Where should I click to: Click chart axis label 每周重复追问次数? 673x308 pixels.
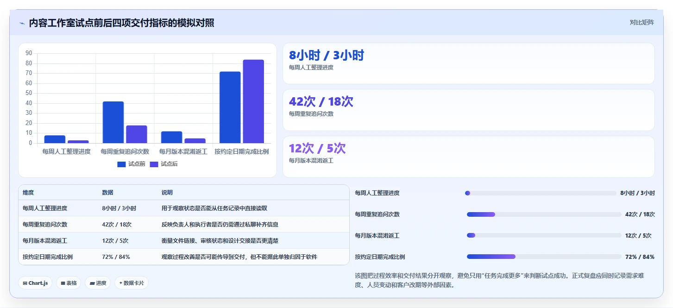point(125,151)
